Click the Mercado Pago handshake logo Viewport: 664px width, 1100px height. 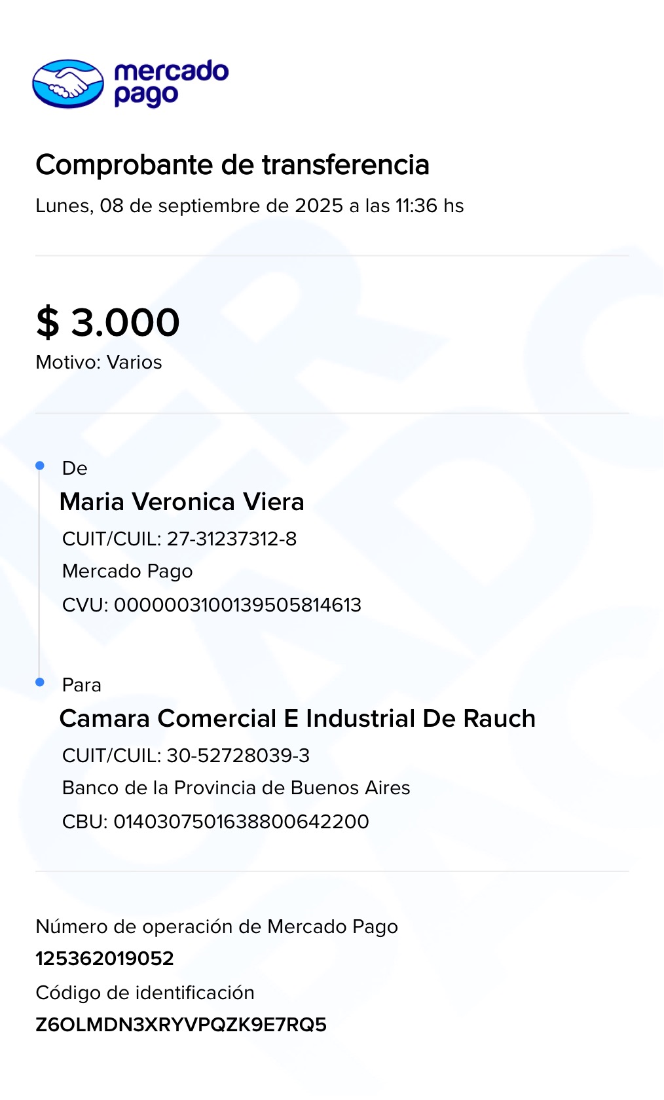point(68,84)
